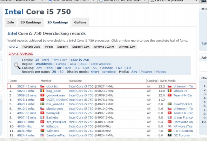Open the 5027.45 mhz score
This screenshot has height=141, width=207.
27,86
